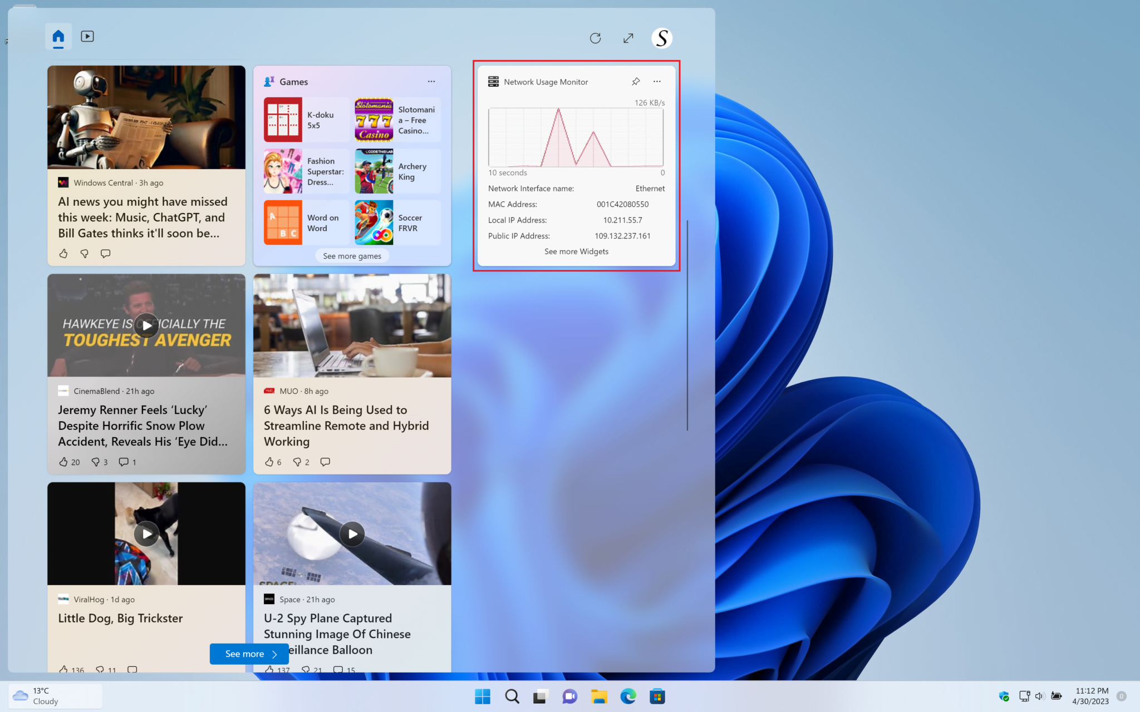Like the Windows Central AI news article

coord(63,253)
